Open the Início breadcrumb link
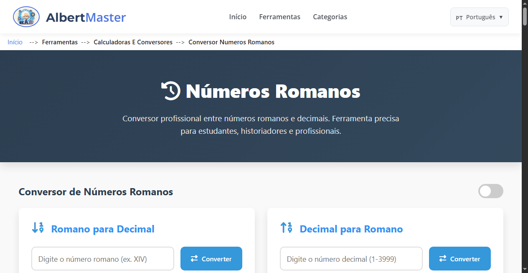 coord(15,42)
